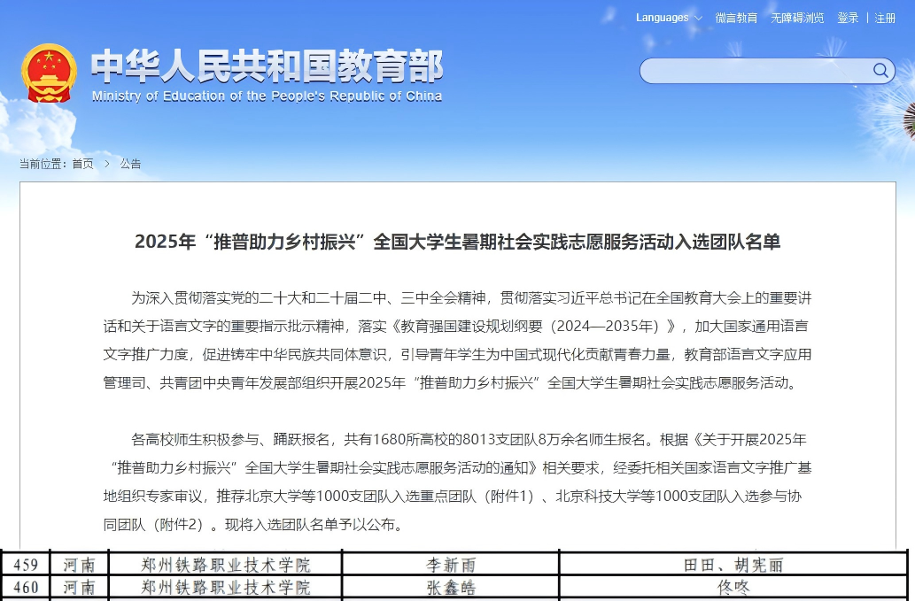Click the cell 佟咚
This screenshot has height=601, width=915.
(x=733, y=587)
